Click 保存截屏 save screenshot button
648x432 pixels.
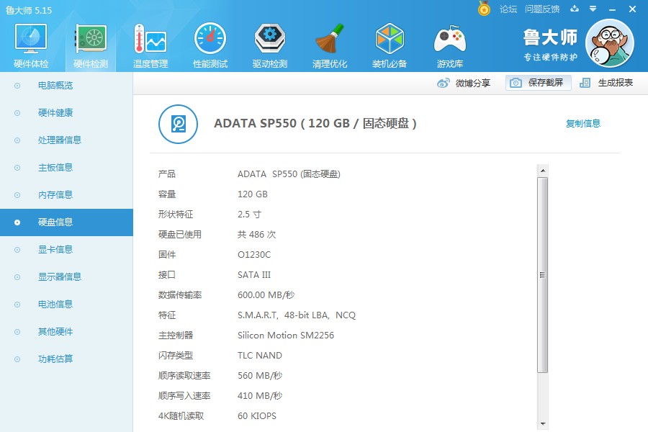[x=538, y=83]
